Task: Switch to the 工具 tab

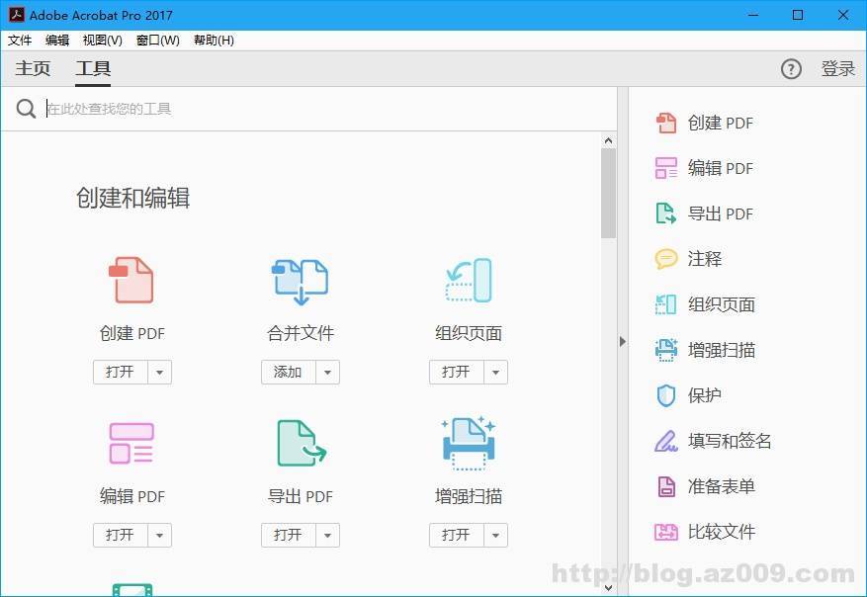Action: click(x=93, y=68)
